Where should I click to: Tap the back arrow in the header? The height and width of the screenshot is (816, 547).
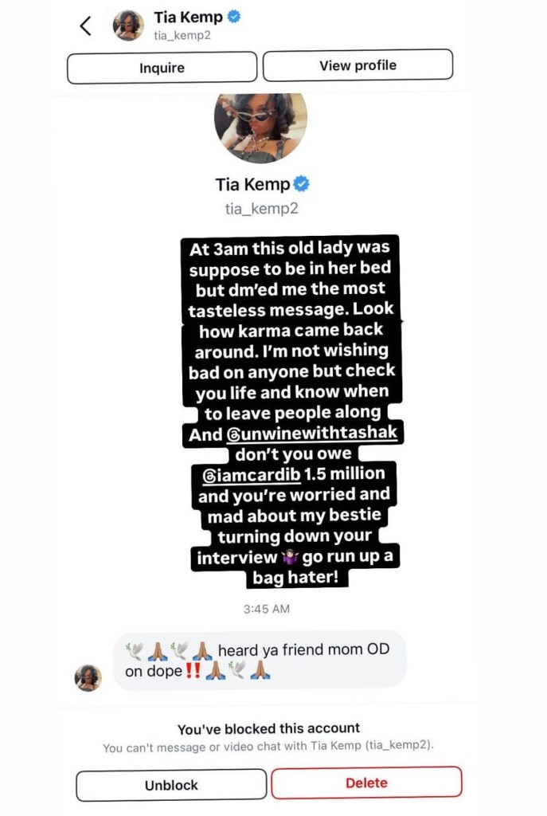coord(85,25)
